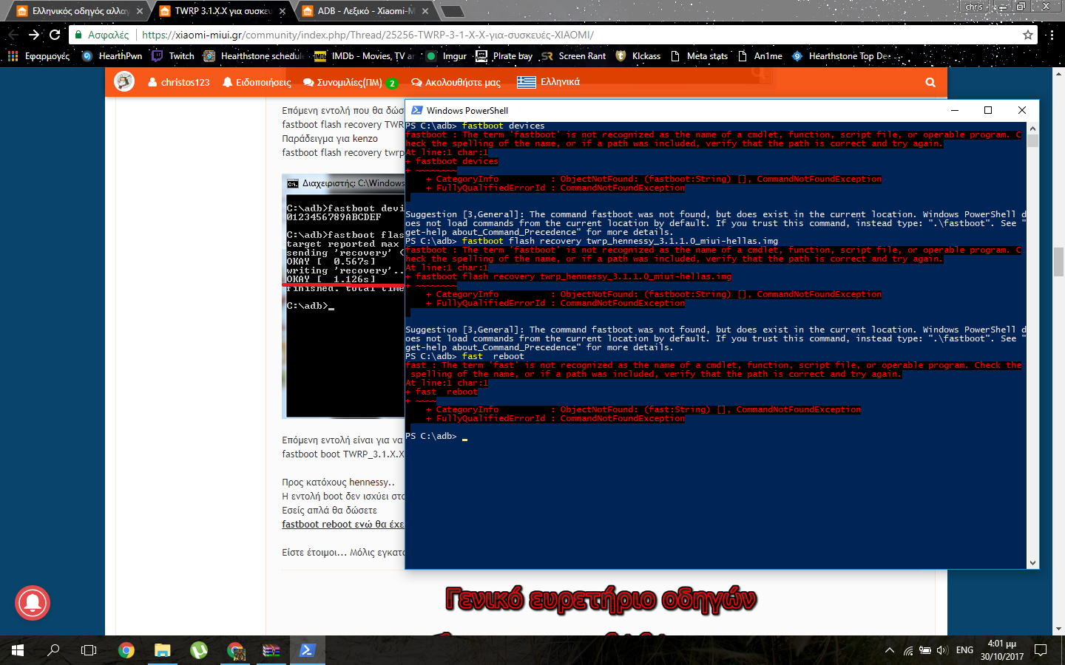Show hidden system tray icons
Image resolution: width=1065 pixels, height=665 pixels.
coord(889,650)
